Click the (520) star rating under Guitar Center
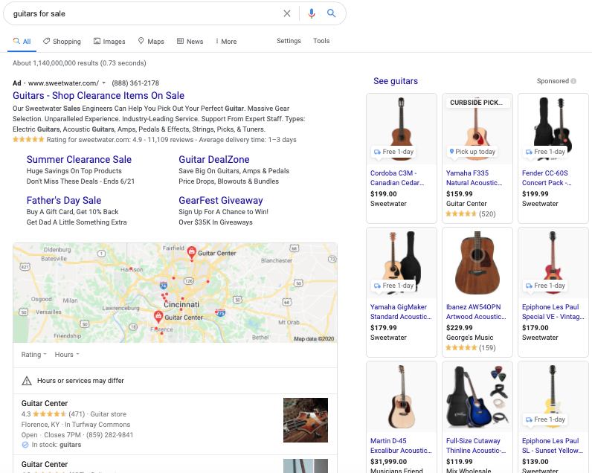This screenshot has height=473, width=592. 471,214
